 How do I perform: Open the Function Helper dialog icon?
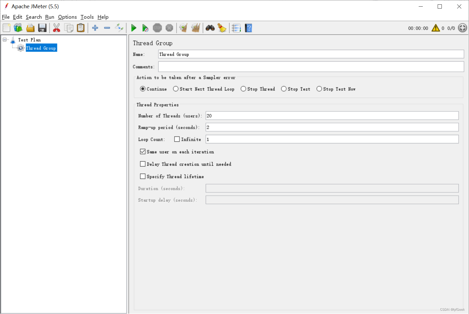coord(236,28)
